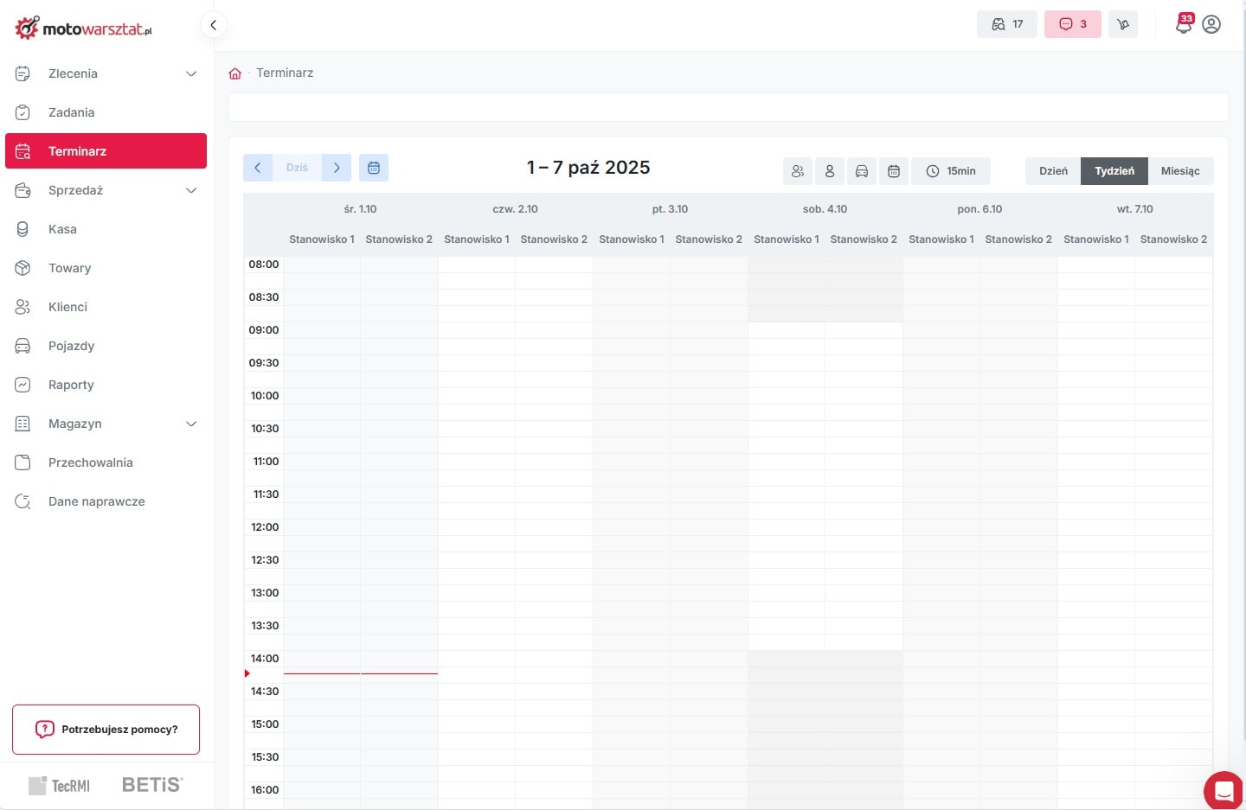Switch to the Miesiąc view
1246x810 pixels.
pyautogui.click(x=1180, y=171)
